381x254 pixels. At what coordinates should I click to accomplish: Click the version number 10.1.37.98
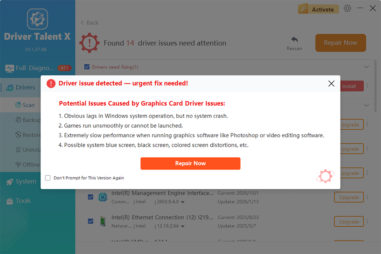pos(35,49)
